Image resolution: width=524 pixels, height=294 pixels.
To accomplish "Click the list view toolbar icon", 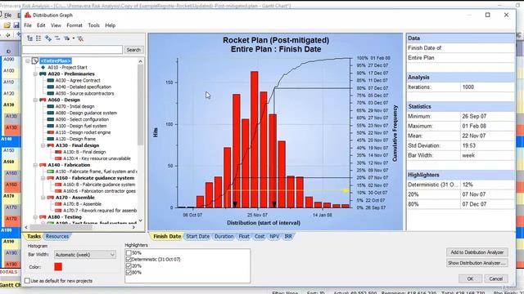I will point(38,38).
